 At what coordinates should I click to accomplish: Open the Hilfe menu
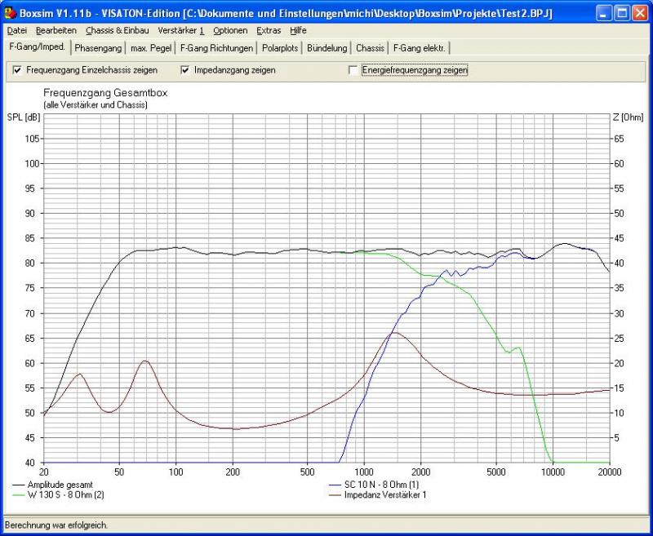pos(298,30)
